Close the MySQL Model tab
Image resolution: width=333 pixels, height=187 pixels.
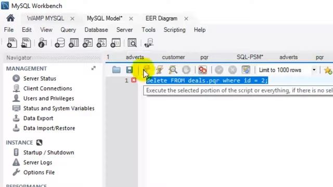131,19
